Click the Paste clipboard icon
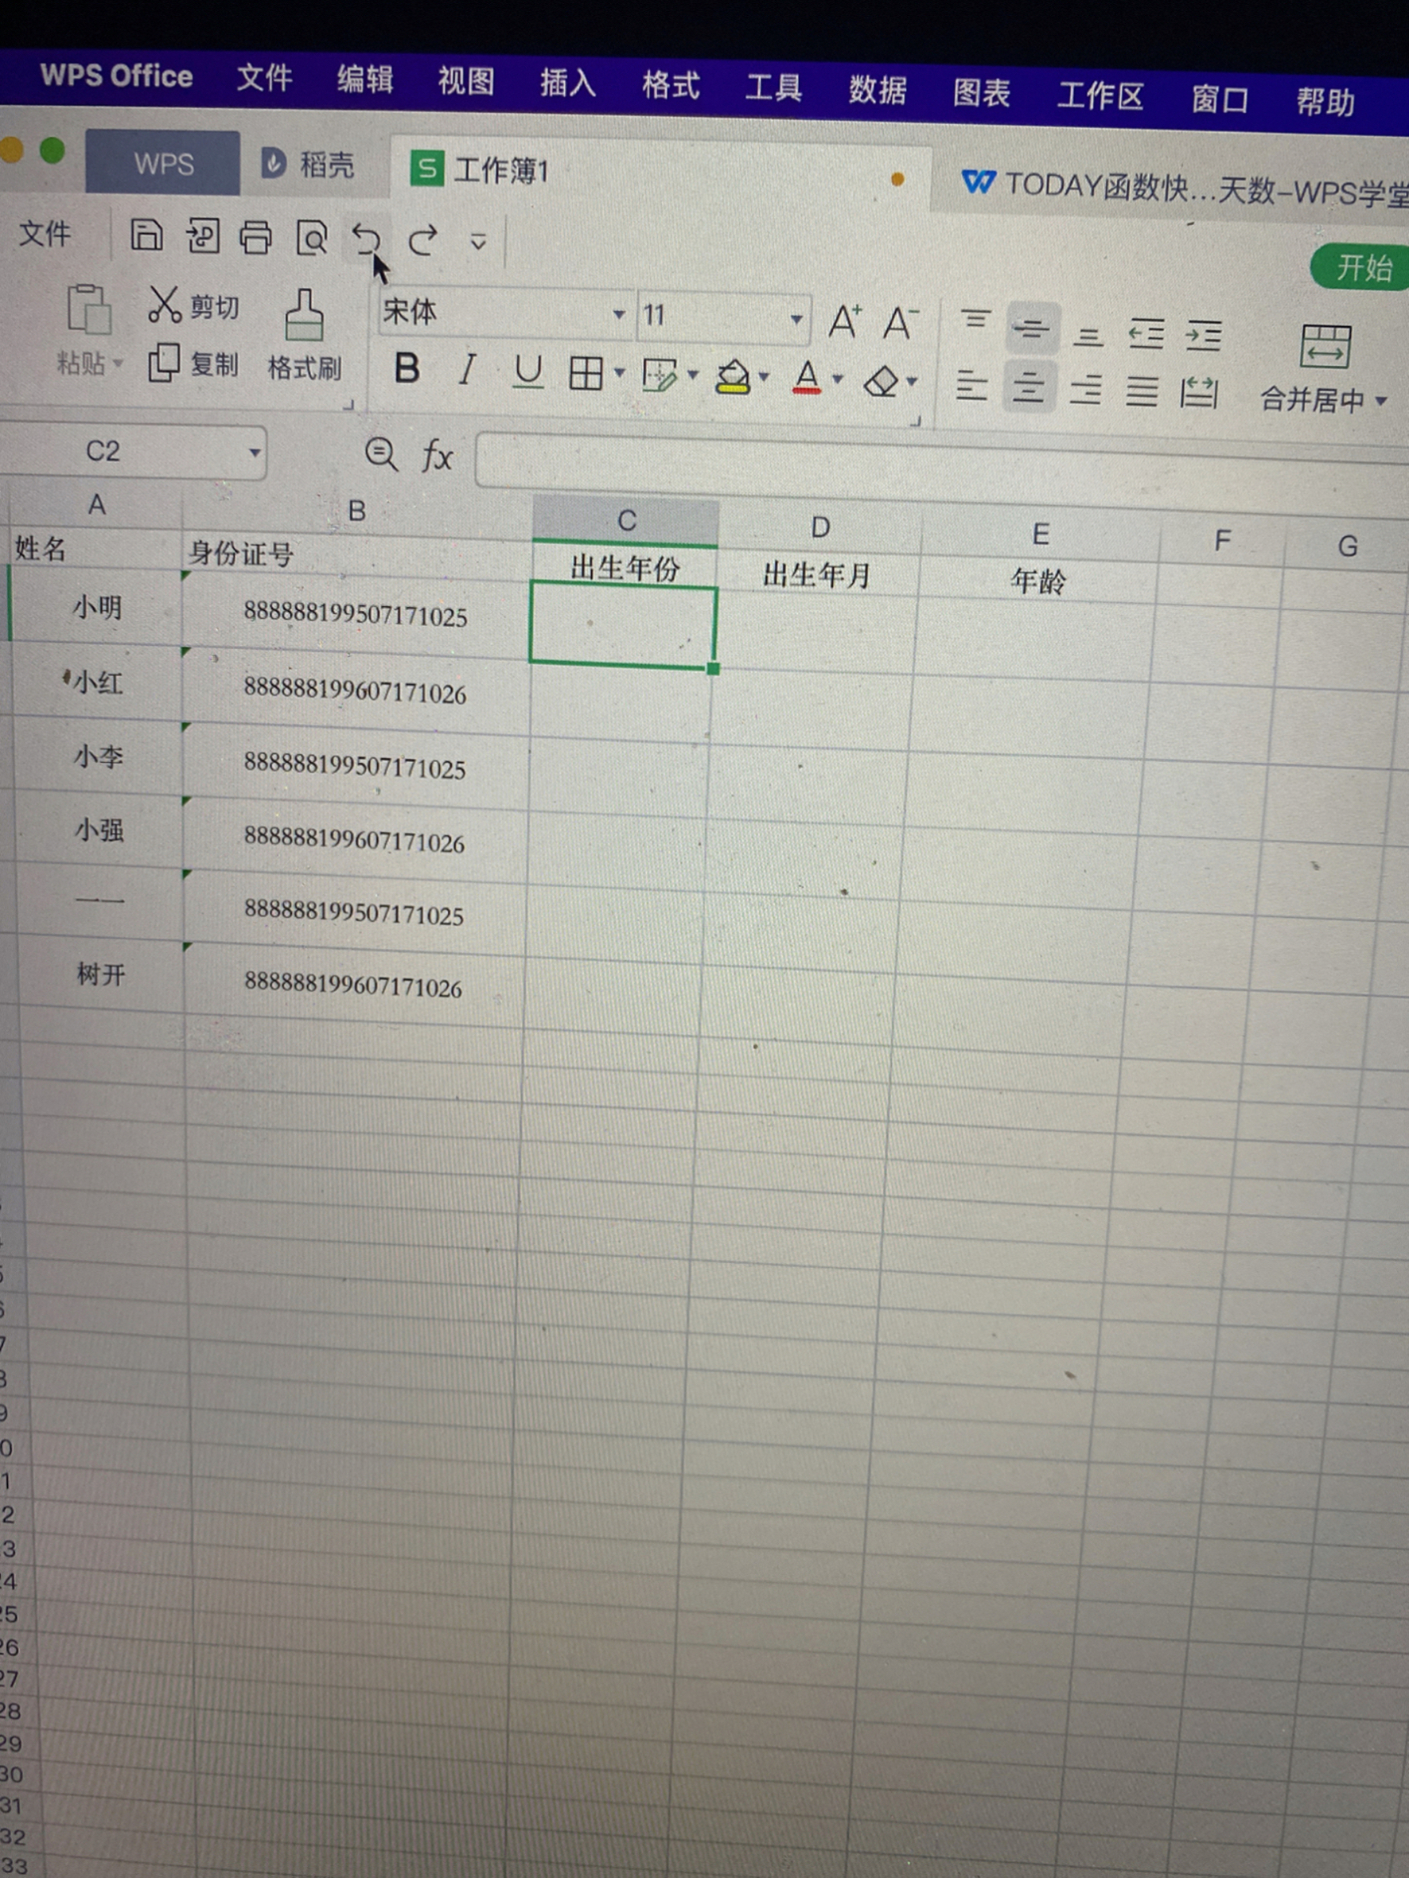This screenshot has height=1878, width=1409. click(88, 309)
